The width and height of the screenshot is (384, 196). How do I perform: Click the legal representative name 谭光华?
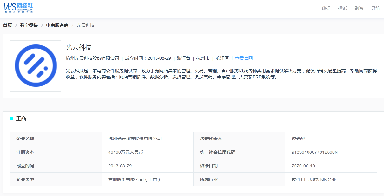pyautogui.click(x=298, y=139)
